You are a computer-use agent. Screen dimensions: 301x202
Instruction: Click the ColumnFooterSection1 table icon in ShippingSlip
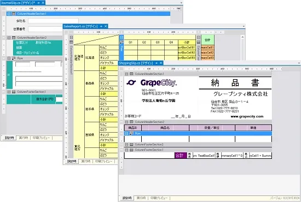(x=131, y=150)
